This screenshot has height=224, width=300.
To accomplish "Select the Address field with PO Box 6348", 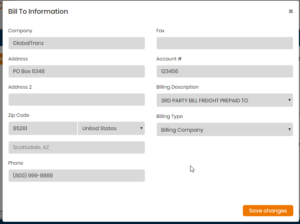I will pos(76,71).
